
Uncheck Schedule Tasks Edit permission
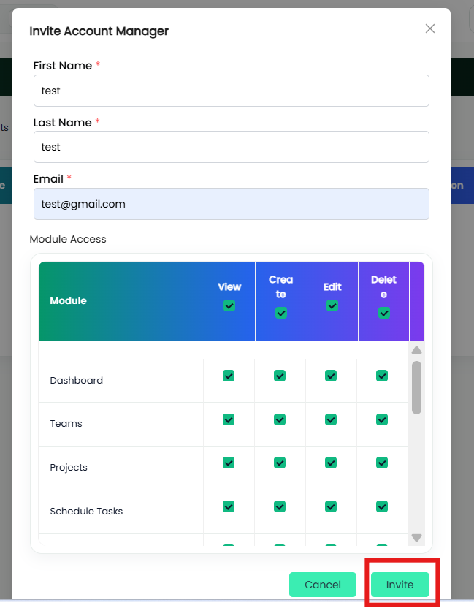(x=331, y=506)
